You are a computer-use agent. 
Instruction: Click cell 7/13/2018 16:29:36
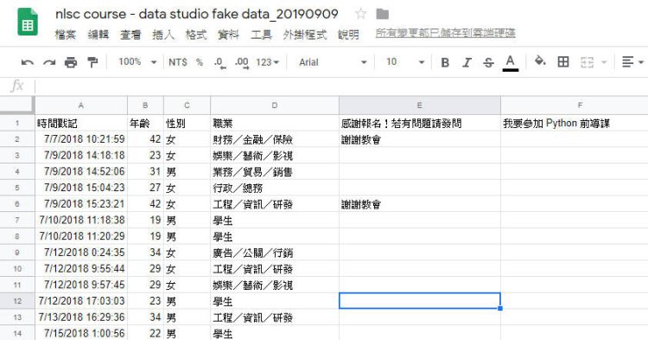pos(81,318)
